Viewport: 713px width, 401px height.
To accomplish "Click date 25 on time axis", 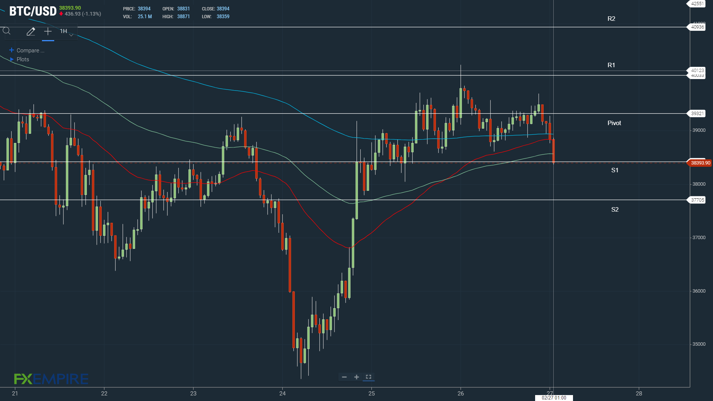I will point(372,393).
